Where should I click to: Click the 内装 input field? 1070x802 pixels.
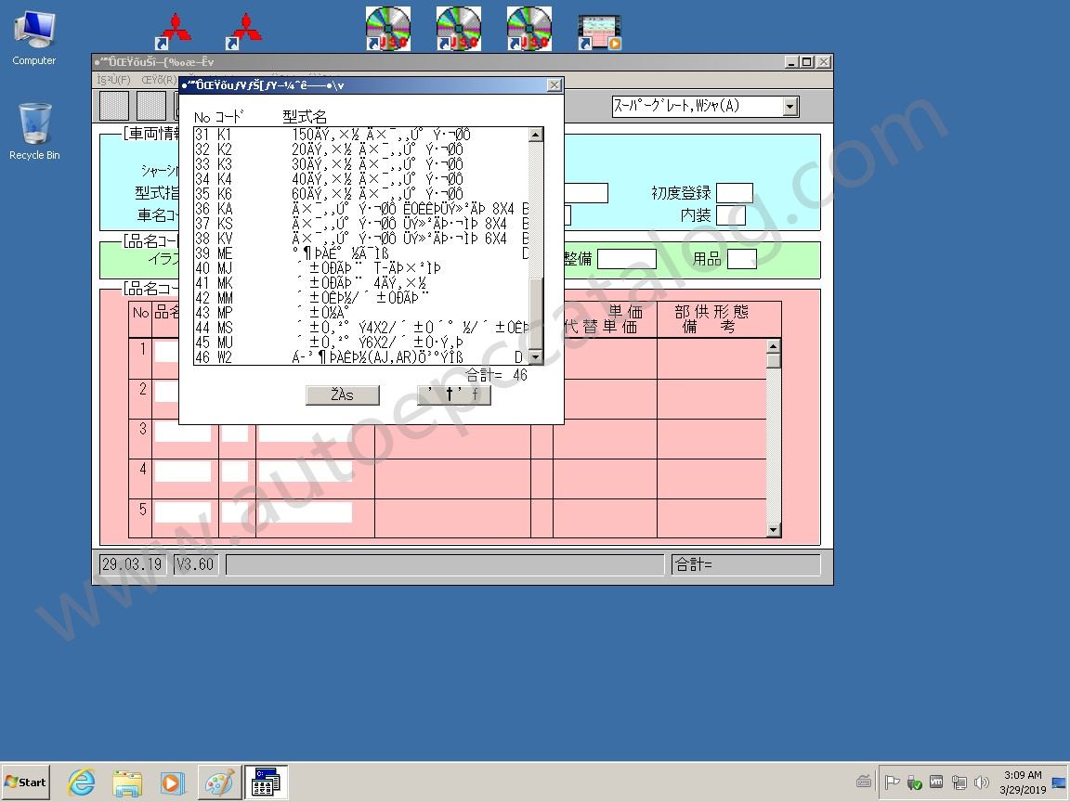tap(730, 215)
